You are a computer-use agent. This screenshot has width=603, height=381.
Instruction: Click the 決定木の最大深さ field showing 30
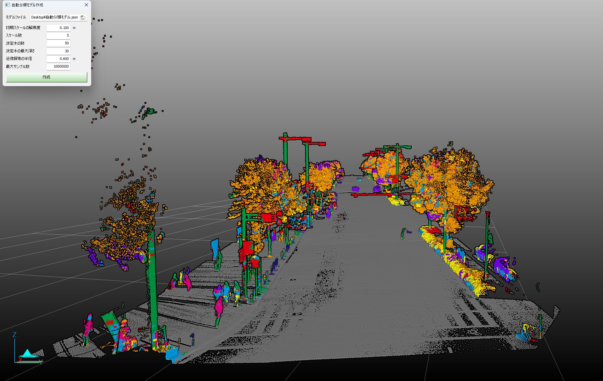[x=58, y=51]
